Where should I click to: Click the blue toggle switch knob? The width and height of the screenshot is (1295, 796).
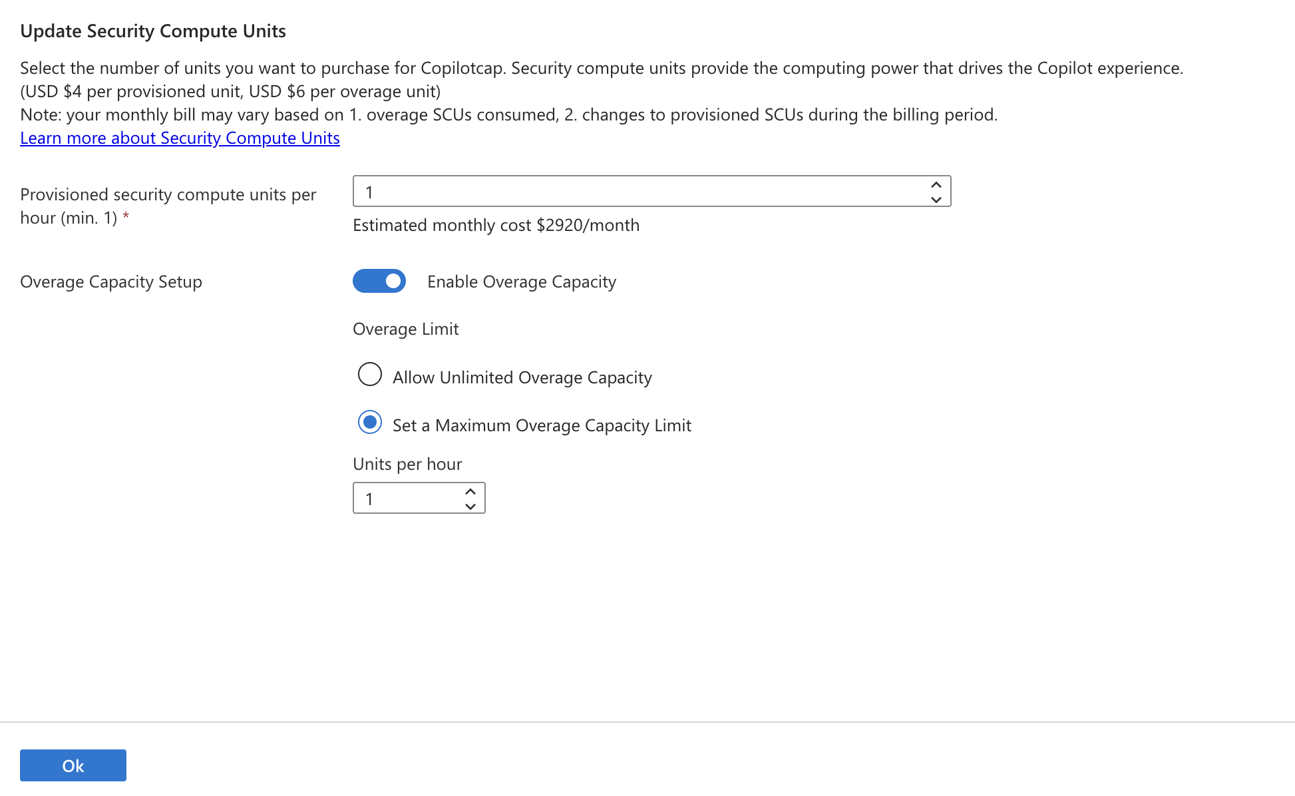pos(393,281)
